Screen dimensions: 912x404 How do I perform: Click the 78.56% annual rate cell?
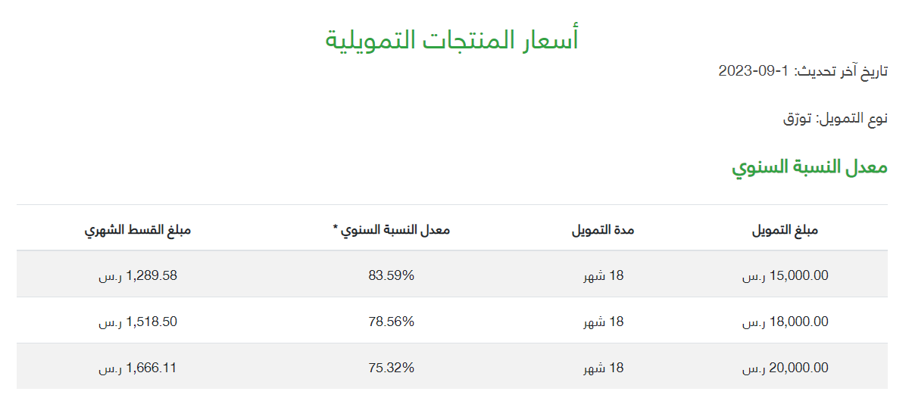pos(392,322)
